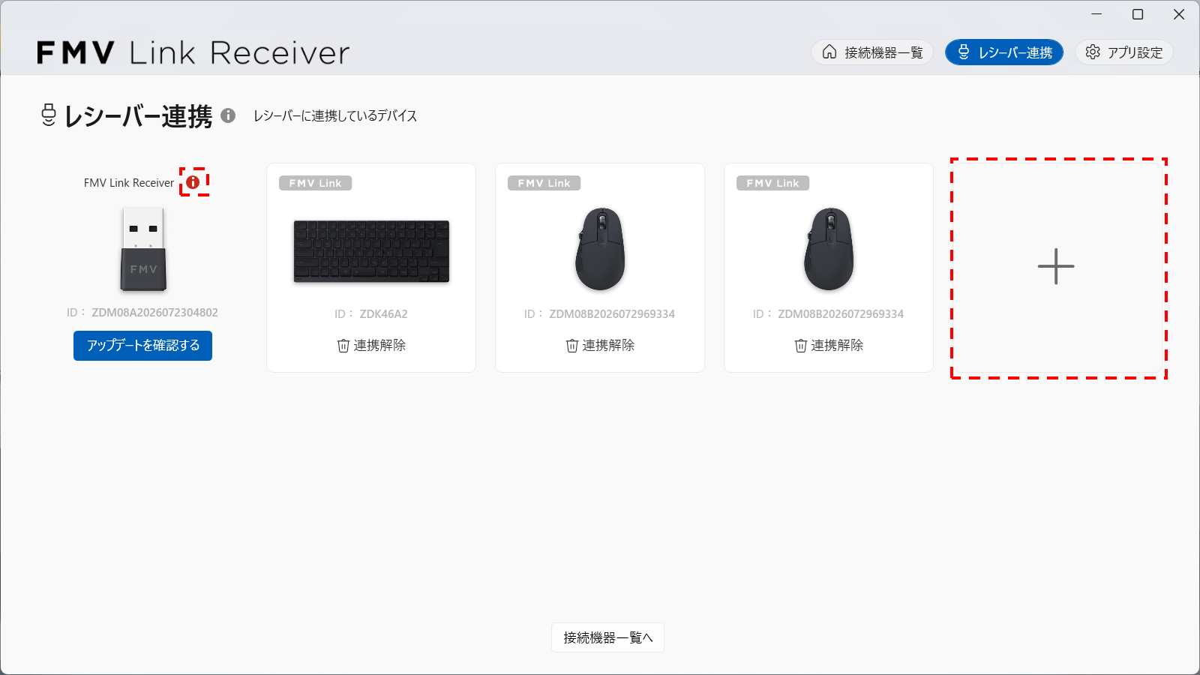Click the info icon beside レシーバー連携 heading

click(x=228, y=115)
